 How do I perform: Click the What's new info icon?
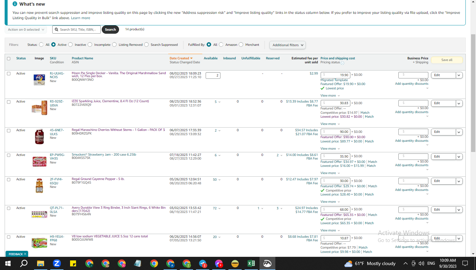click(x=15, y=4)
